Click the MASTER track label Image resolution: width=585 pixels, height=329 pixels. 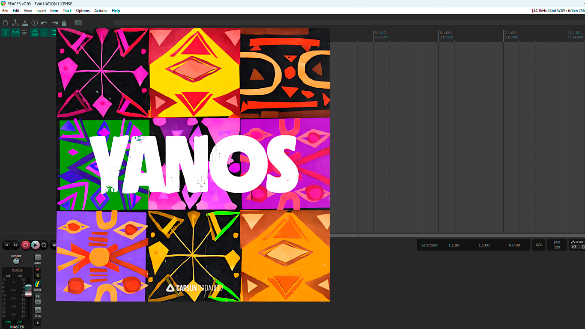17,327
